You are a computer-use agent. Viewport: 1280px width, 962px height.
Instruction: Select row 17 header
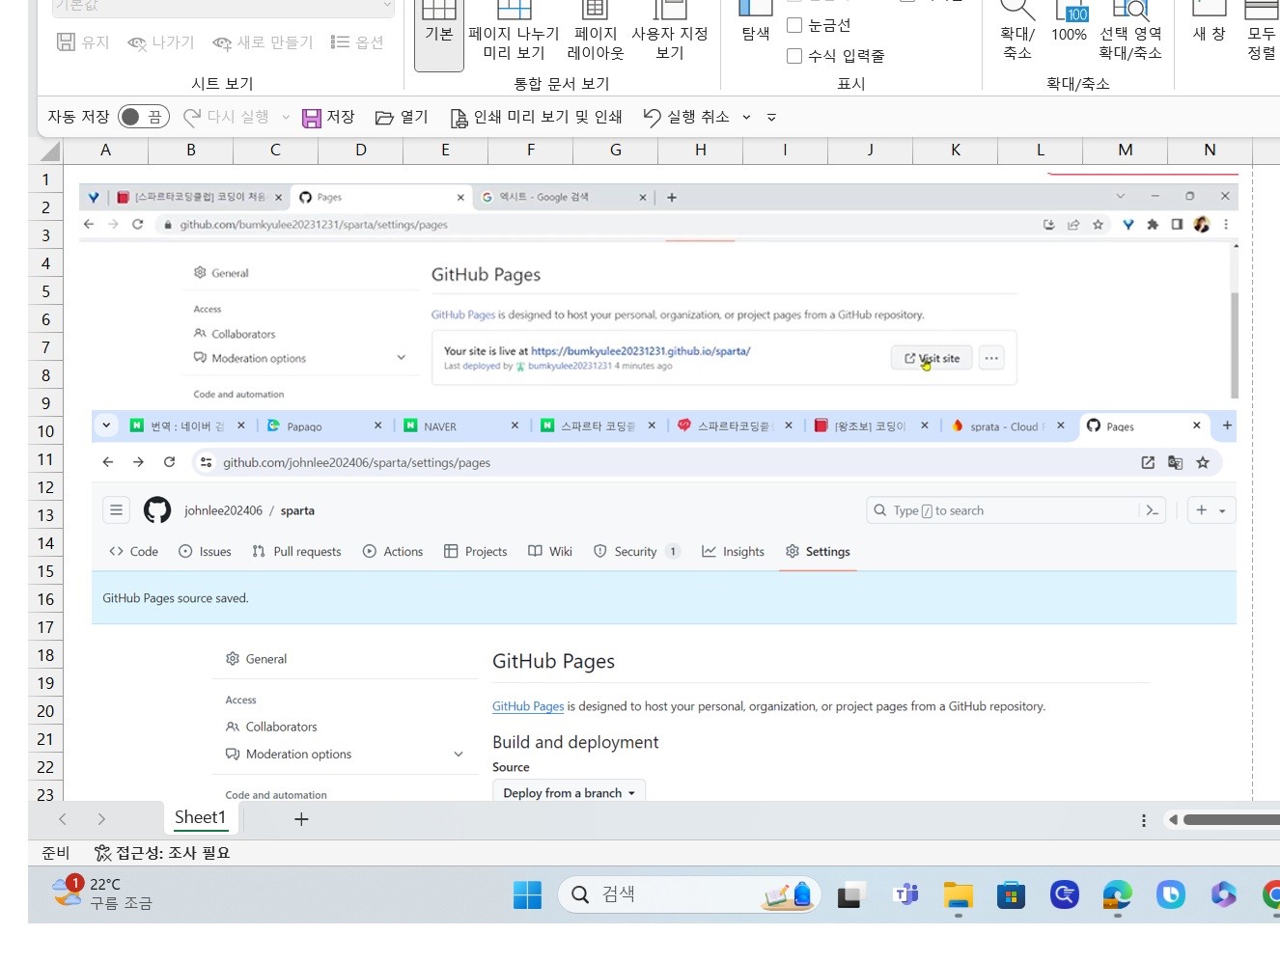click(45, 627)
